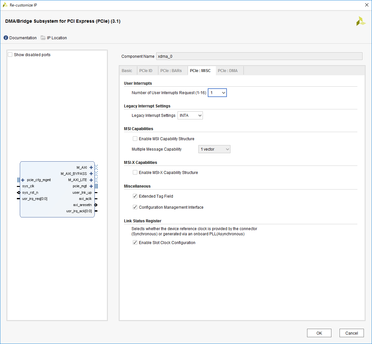The height and width of the screenshot is (344, 372).
Task: Enable Show disabled ports checkbox
Action: 10,55
